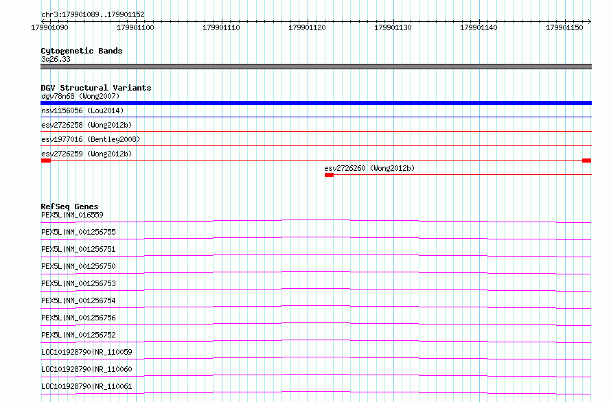Open variant esv2726259 (Wong2012b)
611x402 pixels.
[x=87, y=154]
